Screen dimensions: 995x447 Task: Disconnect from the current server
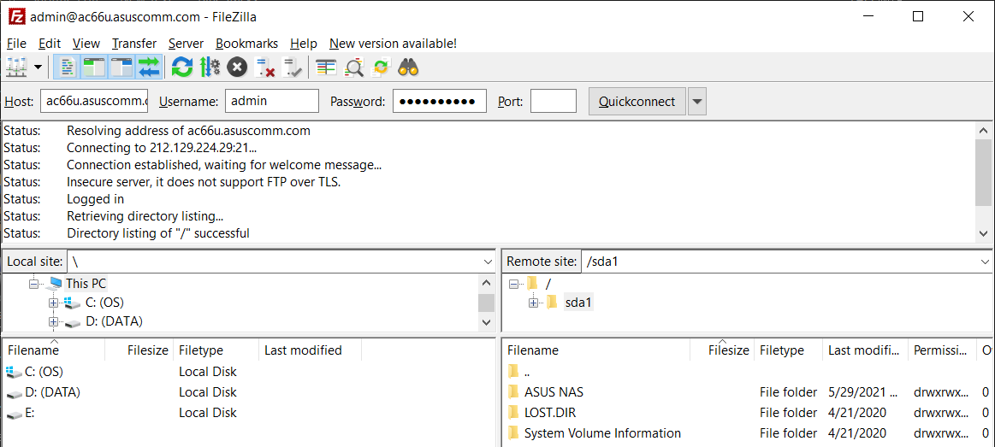tap(265, 67)
